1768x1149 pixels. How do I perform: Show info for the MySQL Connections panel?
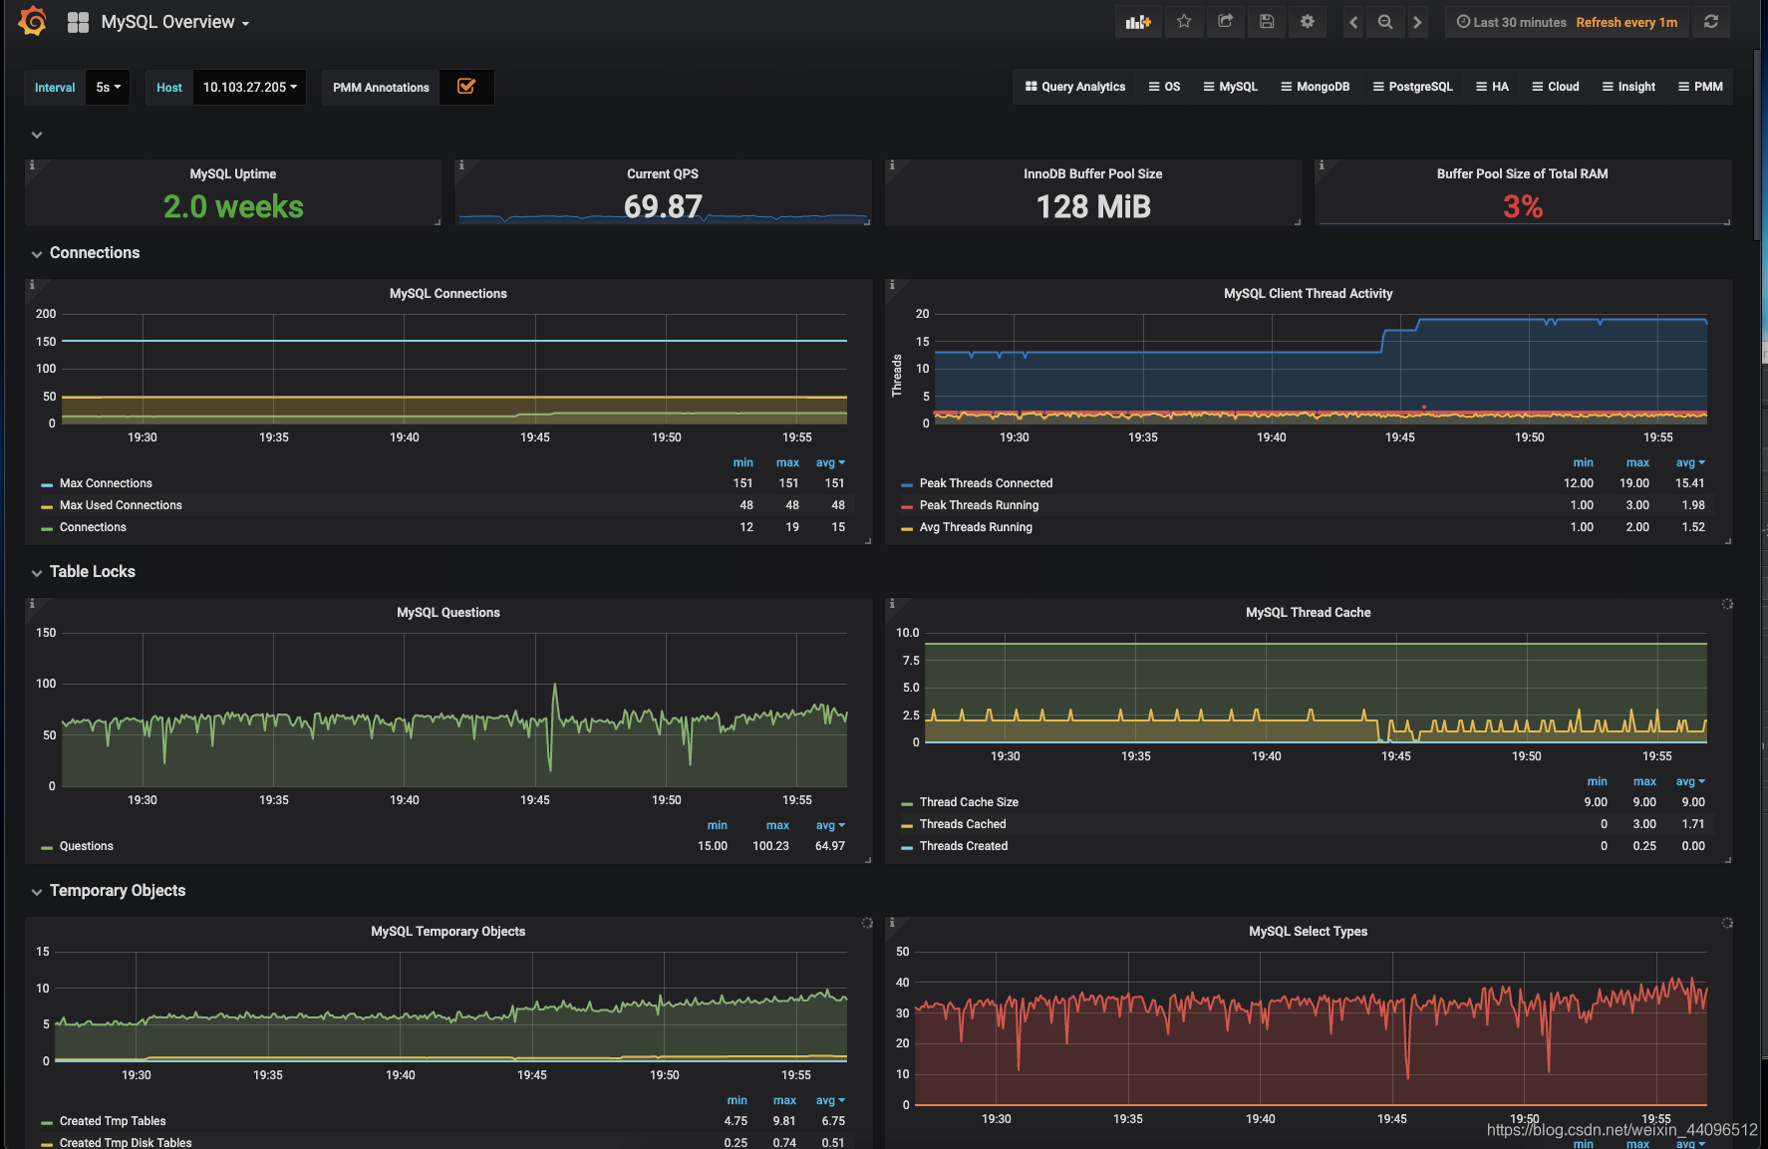pyautogui.click(x=32, y=285)
